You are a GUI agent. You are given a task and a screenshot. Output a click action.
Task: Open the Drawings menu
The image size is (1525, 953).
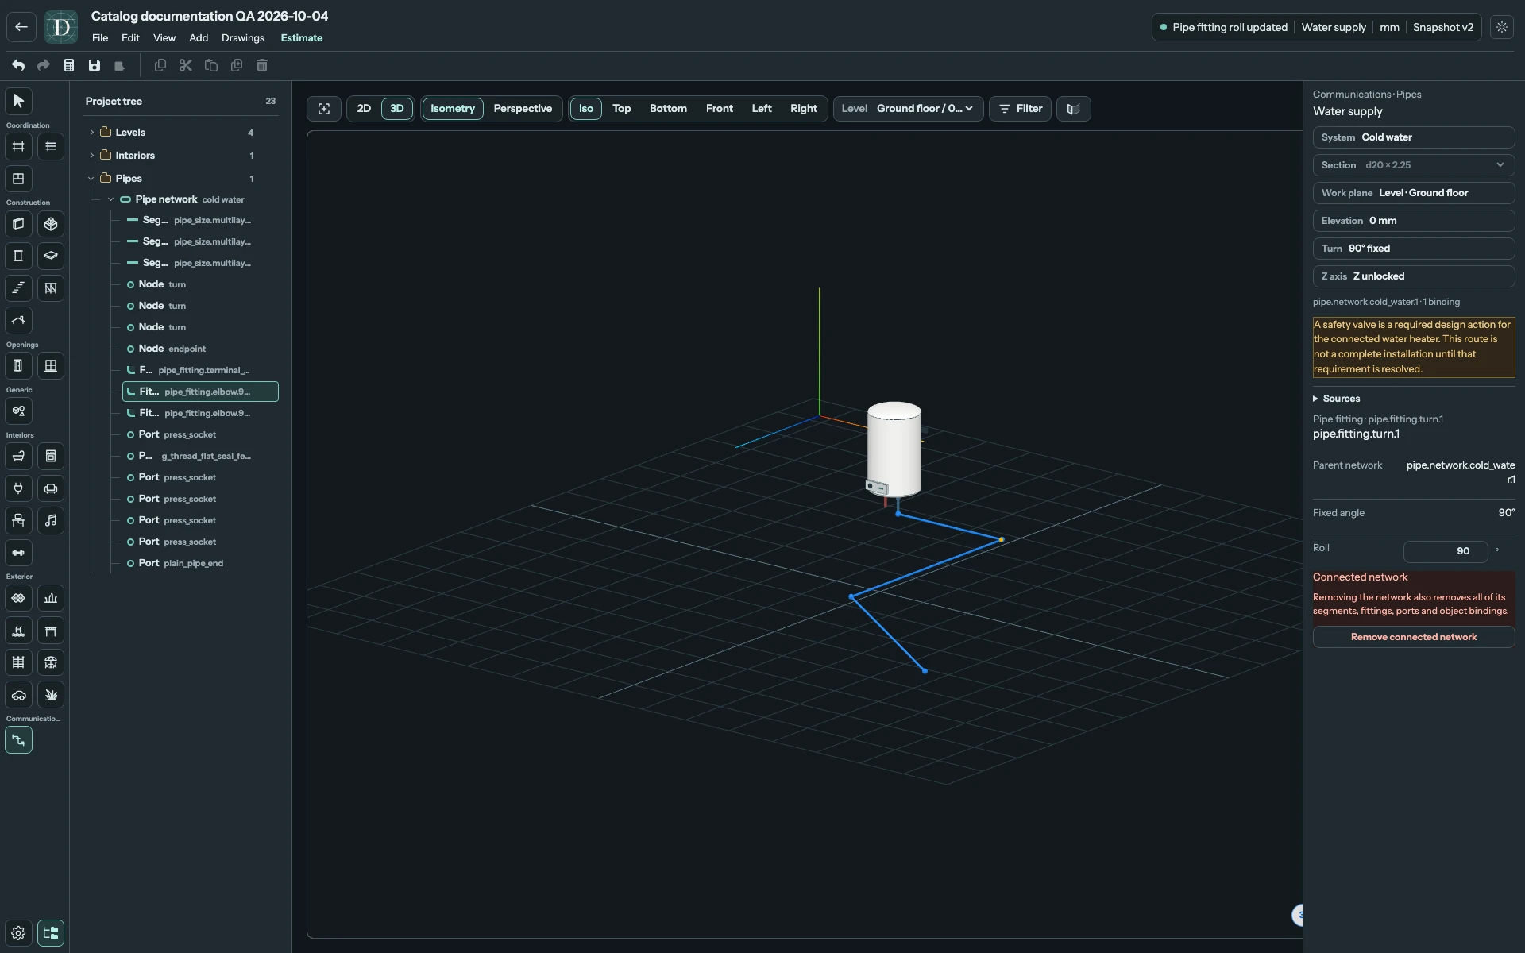click(243, 38)
